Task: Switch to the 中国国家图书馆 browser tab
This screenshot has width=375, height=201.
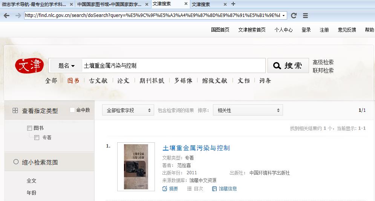Action: point(109,4)
